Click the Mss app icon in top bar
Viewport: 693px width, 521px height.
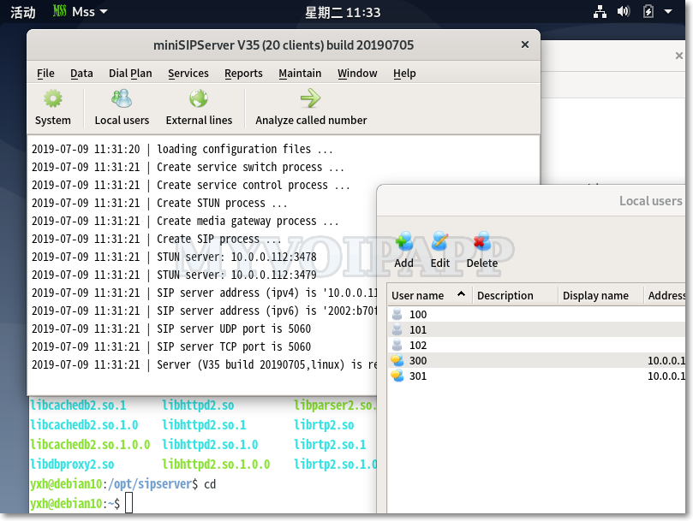pos(59,11)
